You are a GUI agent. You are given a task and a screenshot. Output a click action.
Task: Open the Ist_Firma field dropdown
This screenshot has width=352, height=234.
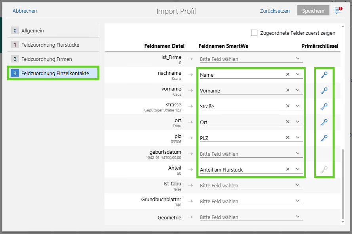pyautogui.click(x=298, y=58)
